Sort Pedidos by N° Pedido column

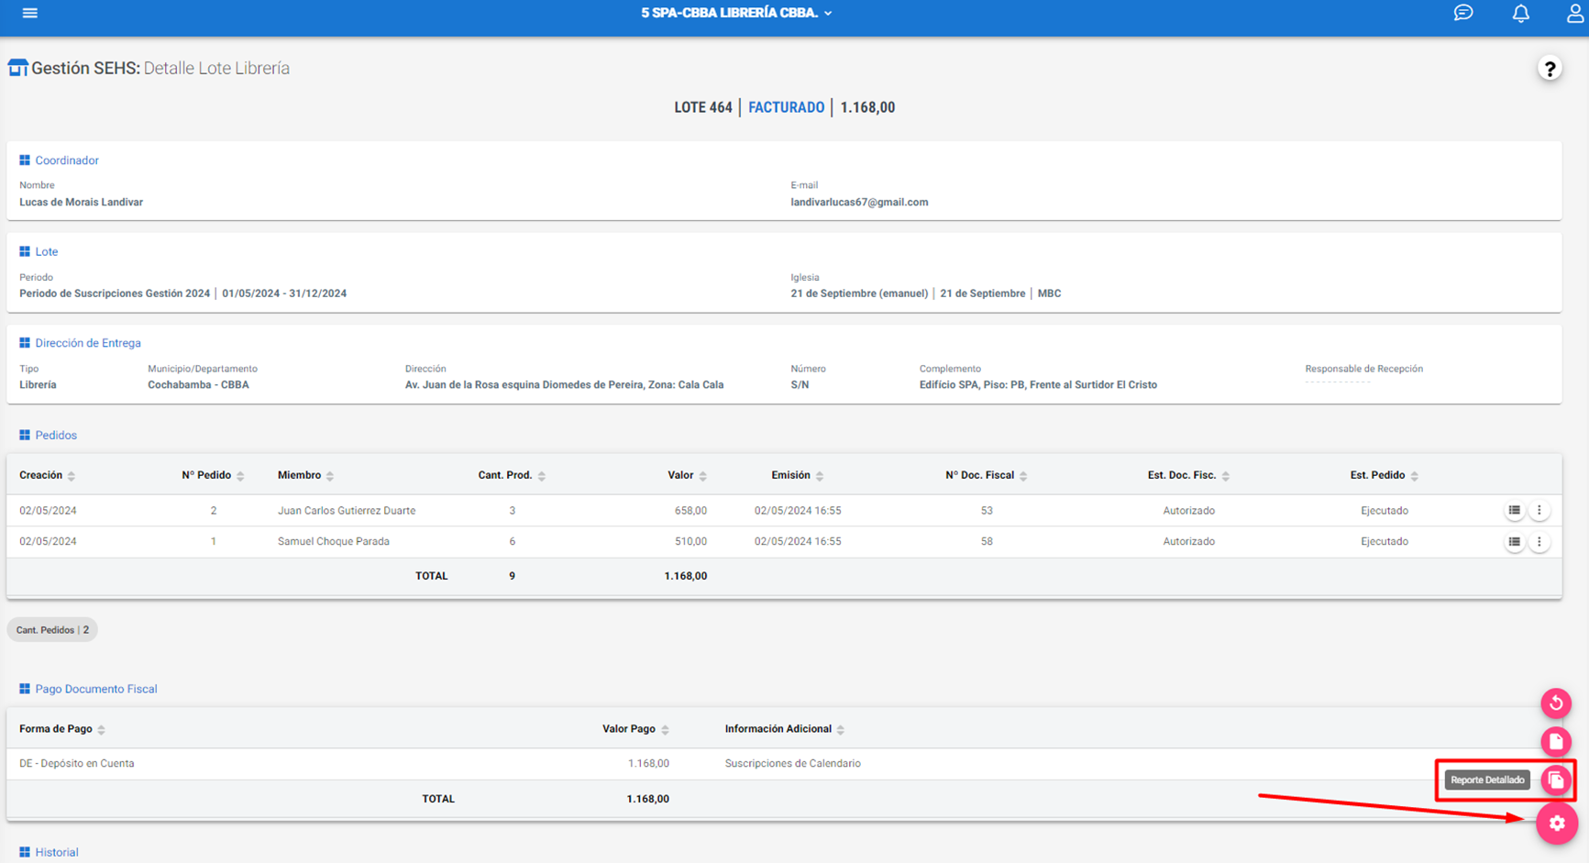[x=213, y=475]
